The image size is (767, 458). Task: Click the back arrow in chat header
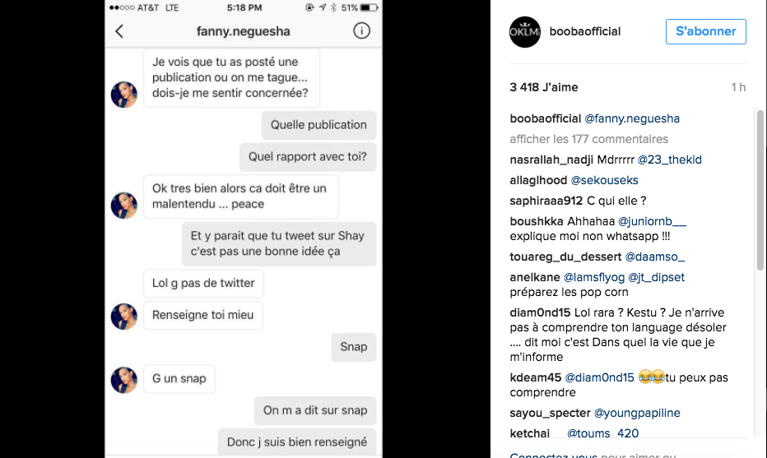pyautogui.click(x=120, y=31)
